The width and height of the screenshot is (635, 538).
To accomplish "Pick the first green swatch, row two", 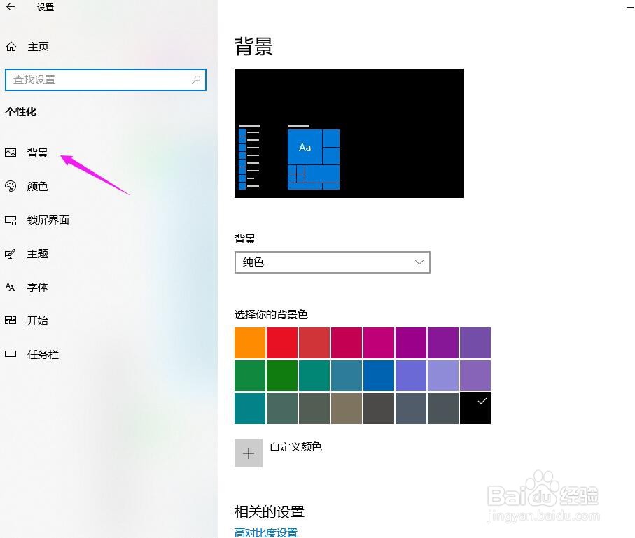I will tap(250, 376).
